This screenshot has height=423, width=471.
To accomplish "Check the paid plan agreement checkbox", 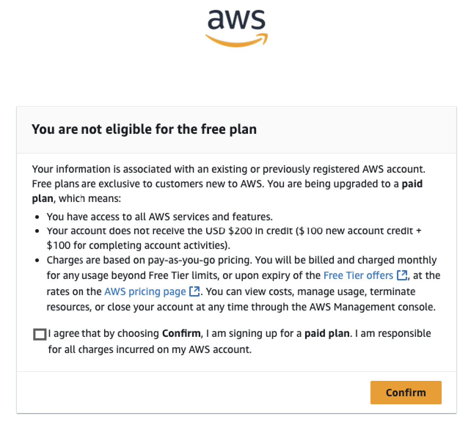I will click(40, 334).
